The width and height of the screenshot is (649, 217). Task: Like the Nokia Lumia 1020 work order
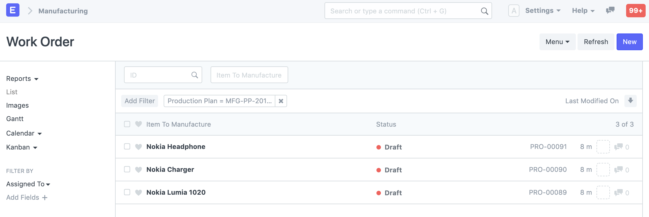click(139, 192)
